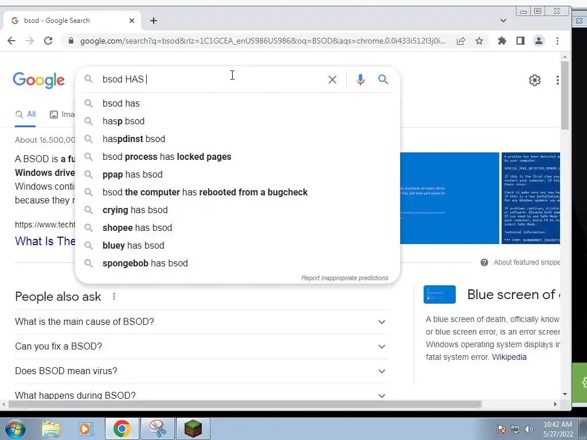
Task: Click the network tray icon
Action: pos(515,429)
